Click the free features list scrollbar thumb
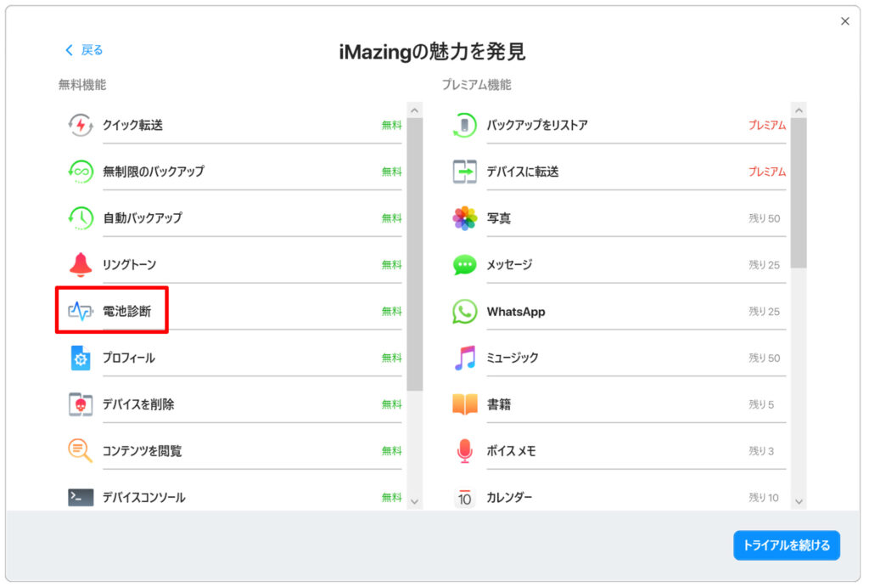 pyautogui.click(x=414, y=254)
